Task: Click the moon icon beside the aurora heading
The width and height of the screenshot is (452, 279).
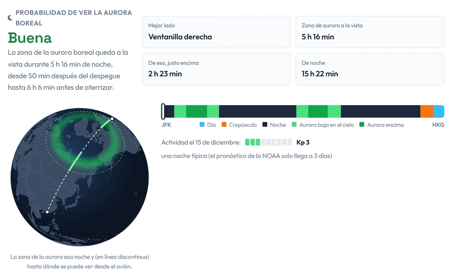Action: [10, 18]
